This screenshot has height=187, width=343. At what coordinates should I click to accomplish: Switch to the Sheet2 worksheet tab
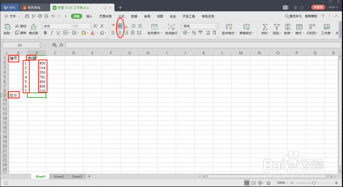(59, 176)
